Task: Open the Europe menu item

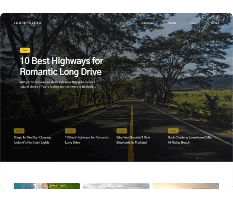Action: (215, 23)
